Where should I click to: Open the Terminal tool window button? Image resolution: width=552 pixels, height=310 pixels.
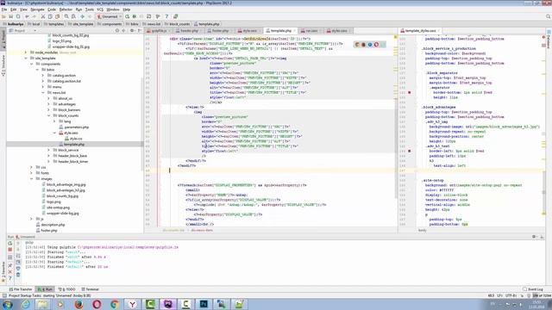click(x=91, y=289)
